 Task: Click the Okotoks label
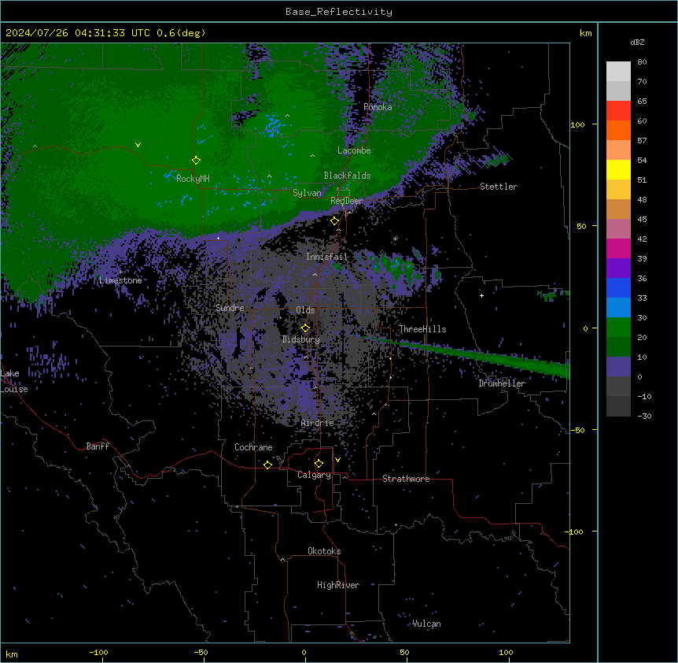click(x=324, y=551)
